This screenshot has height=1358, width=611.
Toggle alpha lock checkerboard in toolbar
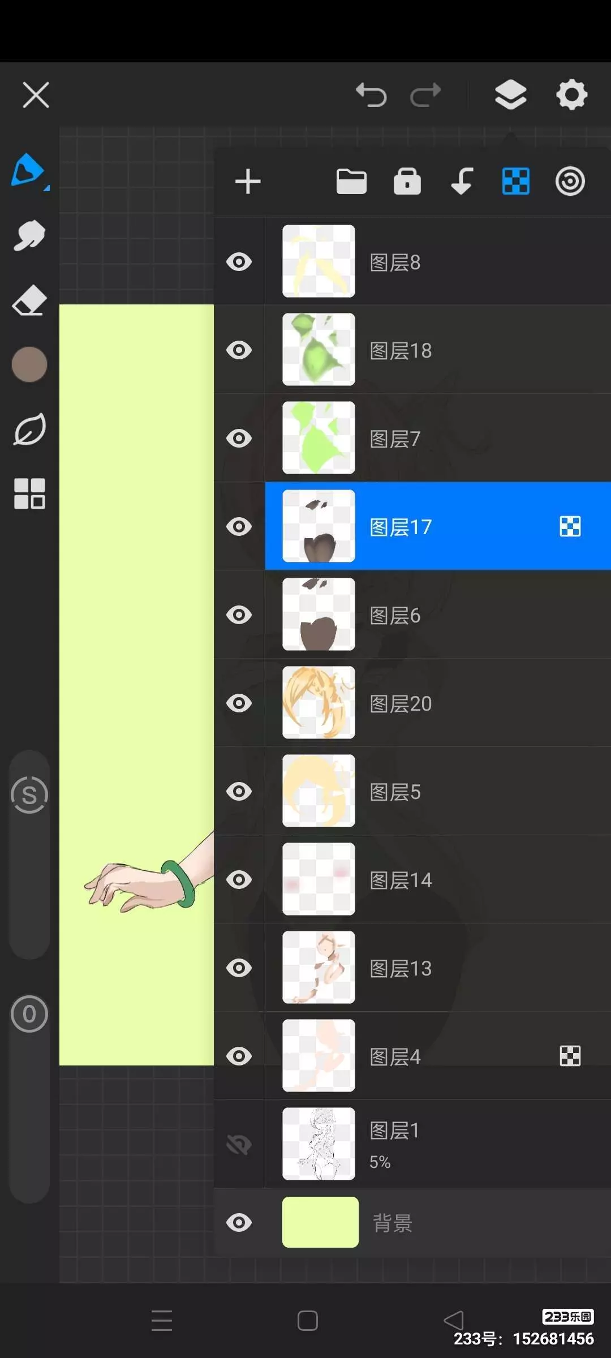pos(516,182)
